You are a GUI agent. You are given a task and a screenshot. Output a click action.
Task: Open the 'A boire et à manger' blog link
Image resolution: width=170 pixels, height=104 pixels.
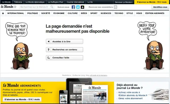click(99, 75)
